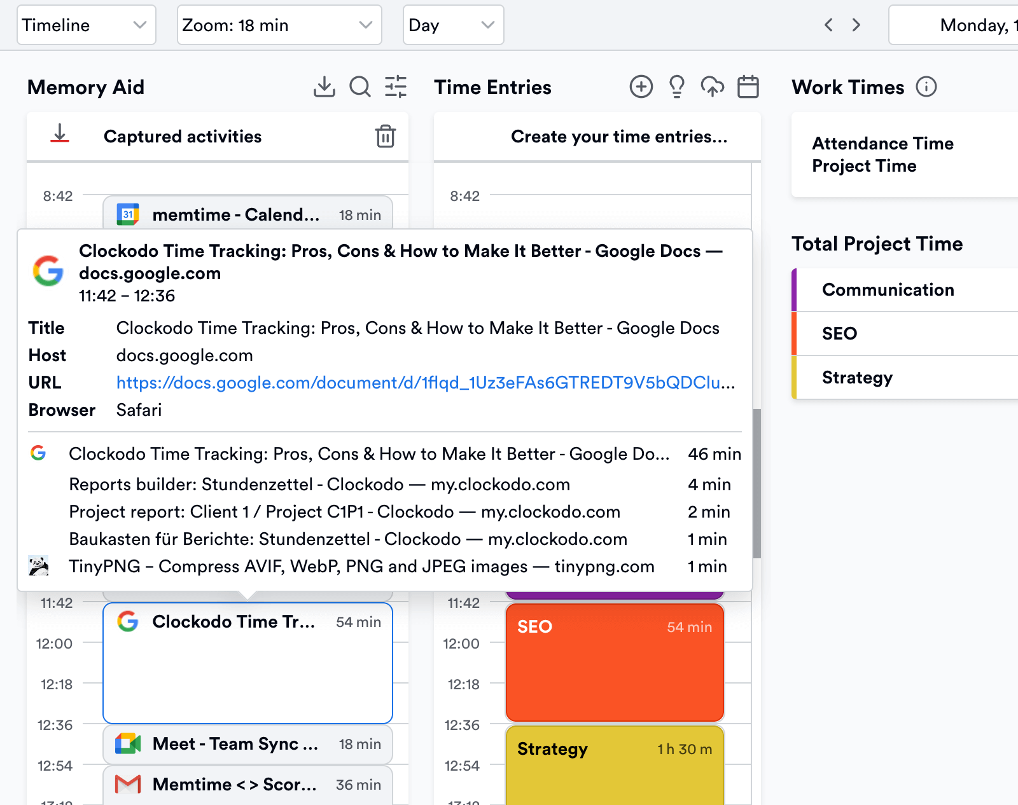Screen dimensions: 1018x805
Task: Open the Strategy 1 h 30 m entry
Action: [615, 765]
